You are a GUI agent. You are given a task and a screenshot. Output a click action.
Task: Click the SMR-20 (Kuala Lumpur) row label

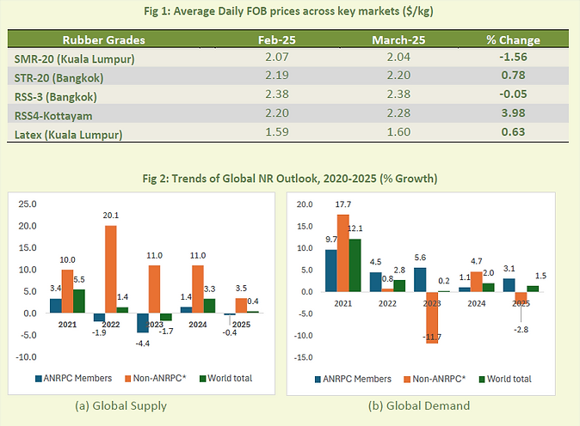tap(74, 59)
